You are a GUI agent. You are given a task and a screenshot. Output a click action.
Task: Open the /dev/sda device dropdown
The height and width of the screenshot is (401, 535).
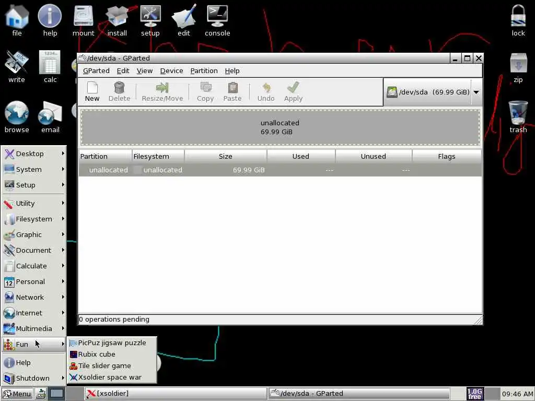[x=476, y=92]
